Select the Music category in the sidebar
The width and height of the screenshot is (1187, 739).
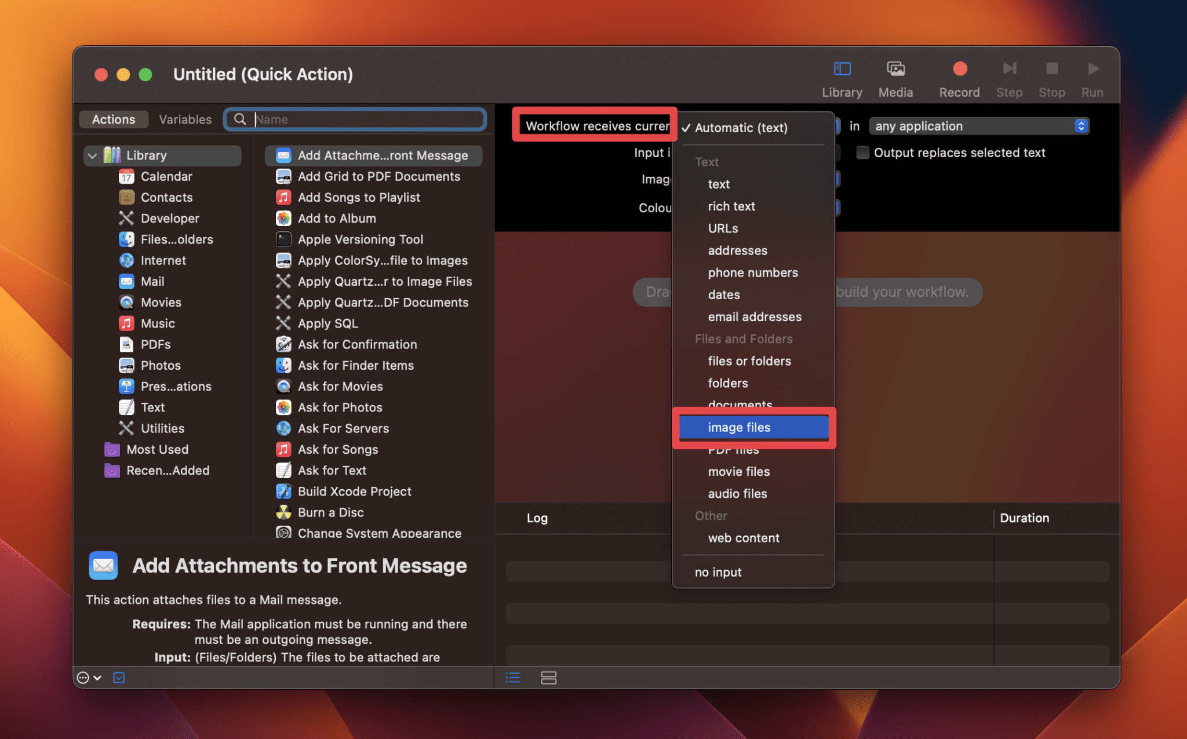pos(158,323)
